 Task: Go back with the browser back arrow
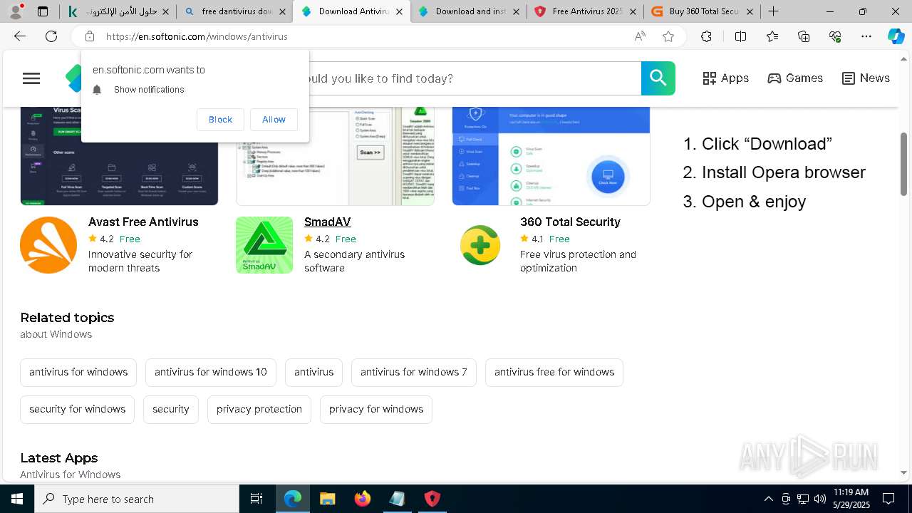coord(20,36)
